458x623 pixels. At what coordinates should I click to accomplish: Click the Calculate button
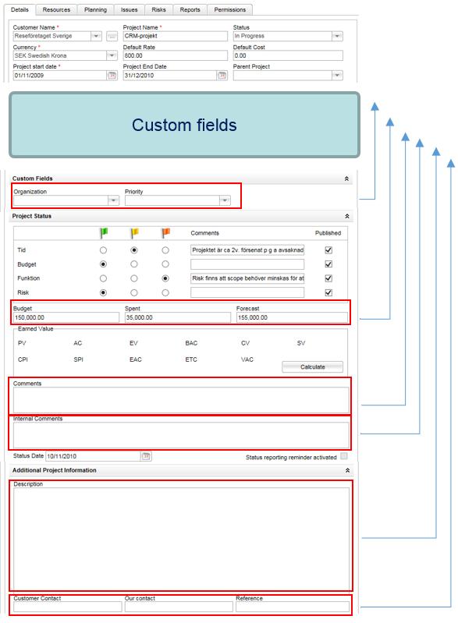tap(313, 366)
